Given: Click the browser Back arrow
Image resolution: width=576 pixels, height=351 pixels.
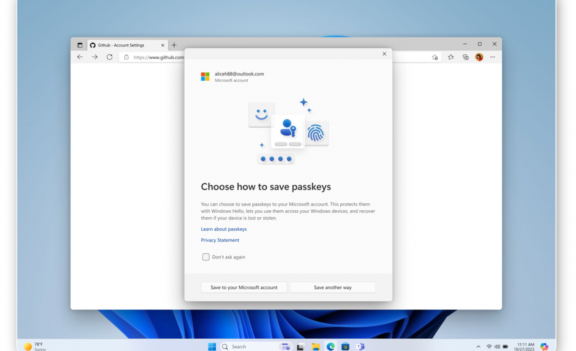Looking at the screenshot, I should tap(80, 57).
